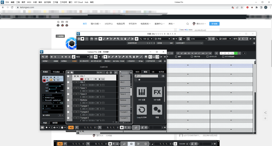Click 讨论中心 link in website navigation
This screenshot has width=272, height=146.
[x=109, y=24]
